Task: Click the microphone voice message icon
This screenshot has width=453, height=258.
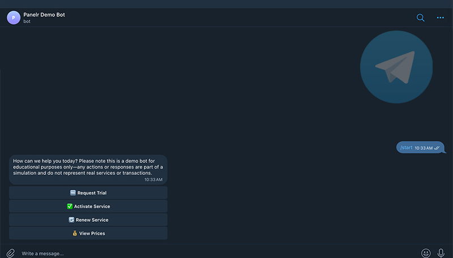Action: 441,253
